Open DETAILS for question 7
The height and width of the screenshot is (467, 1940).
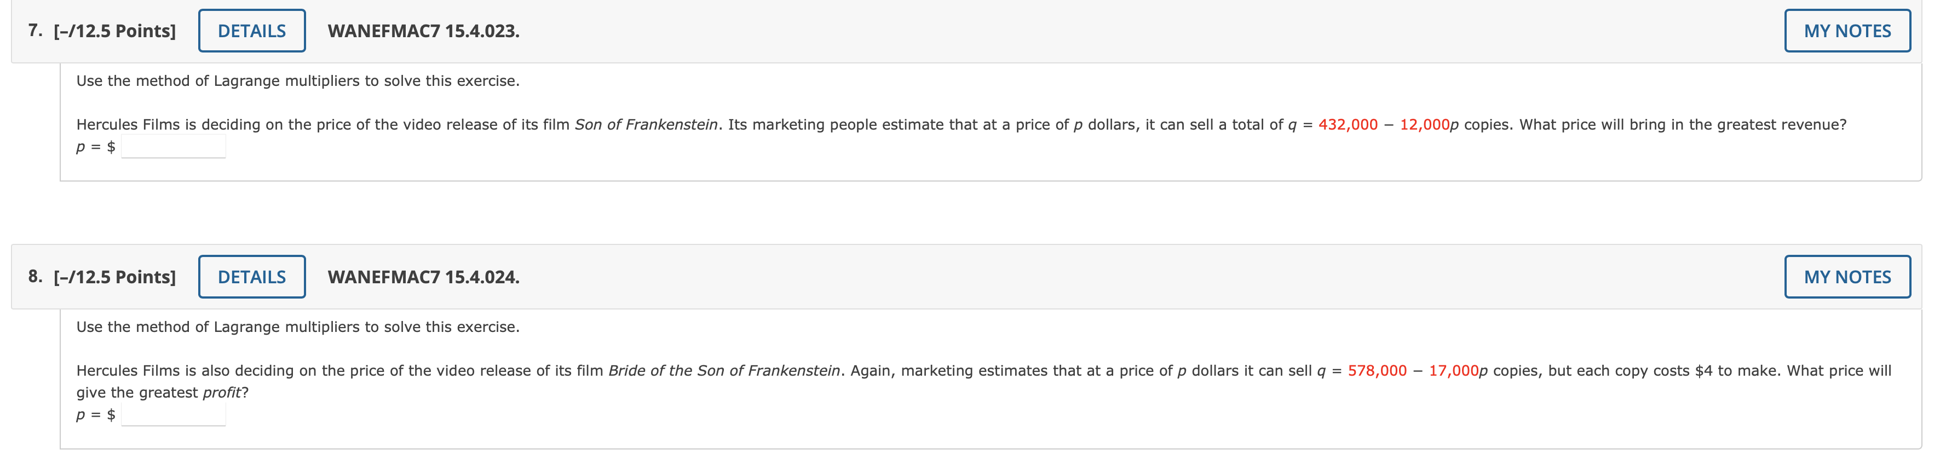(251, 31)
